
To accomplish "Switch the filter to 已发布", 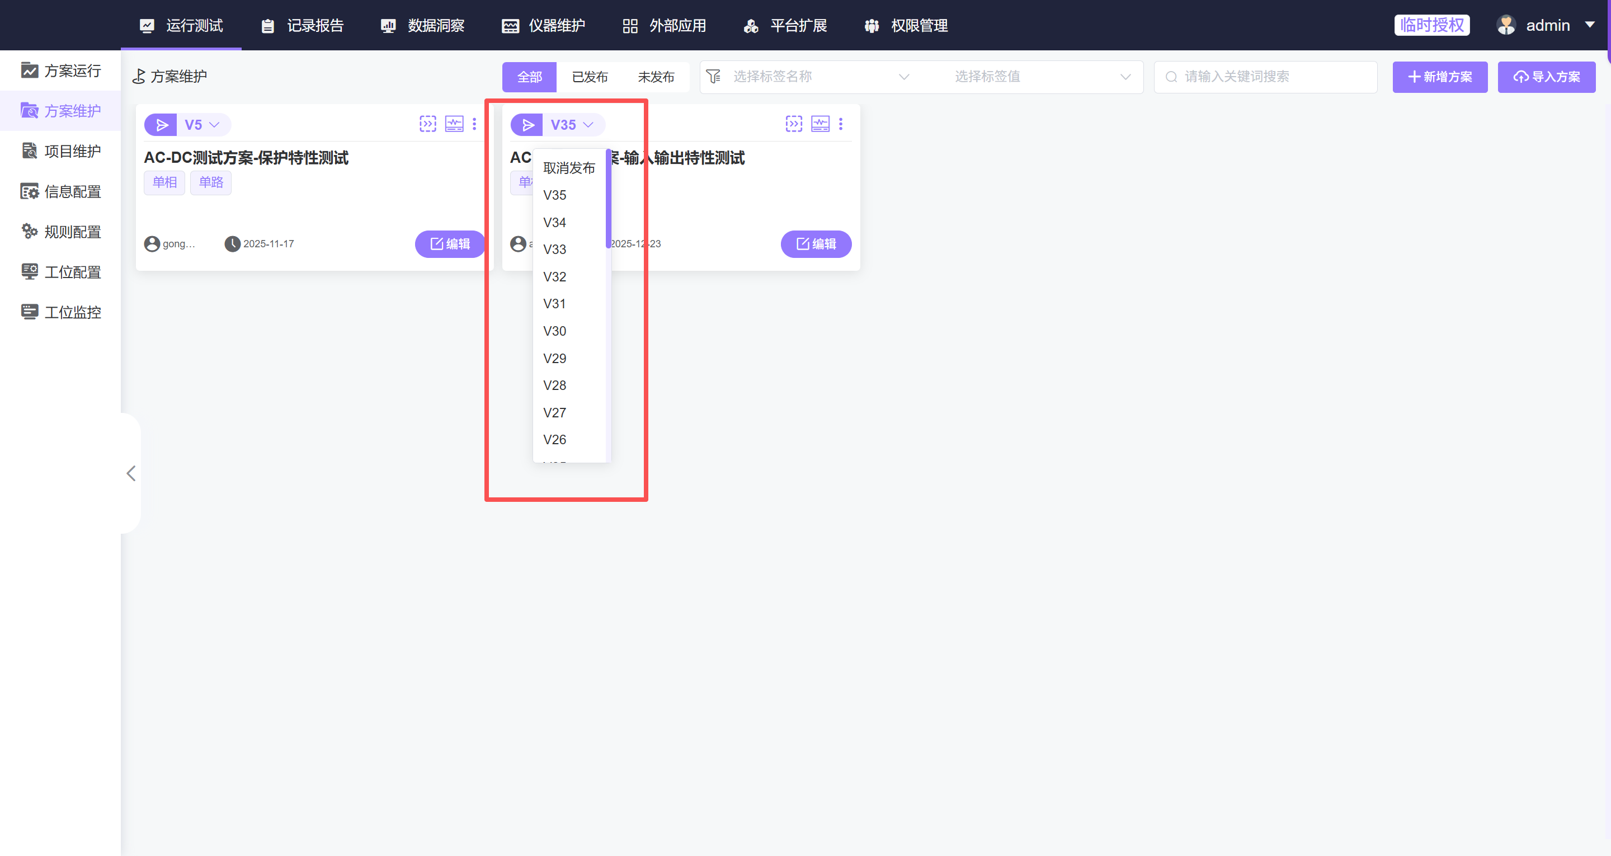I will [x=589, y=77].
